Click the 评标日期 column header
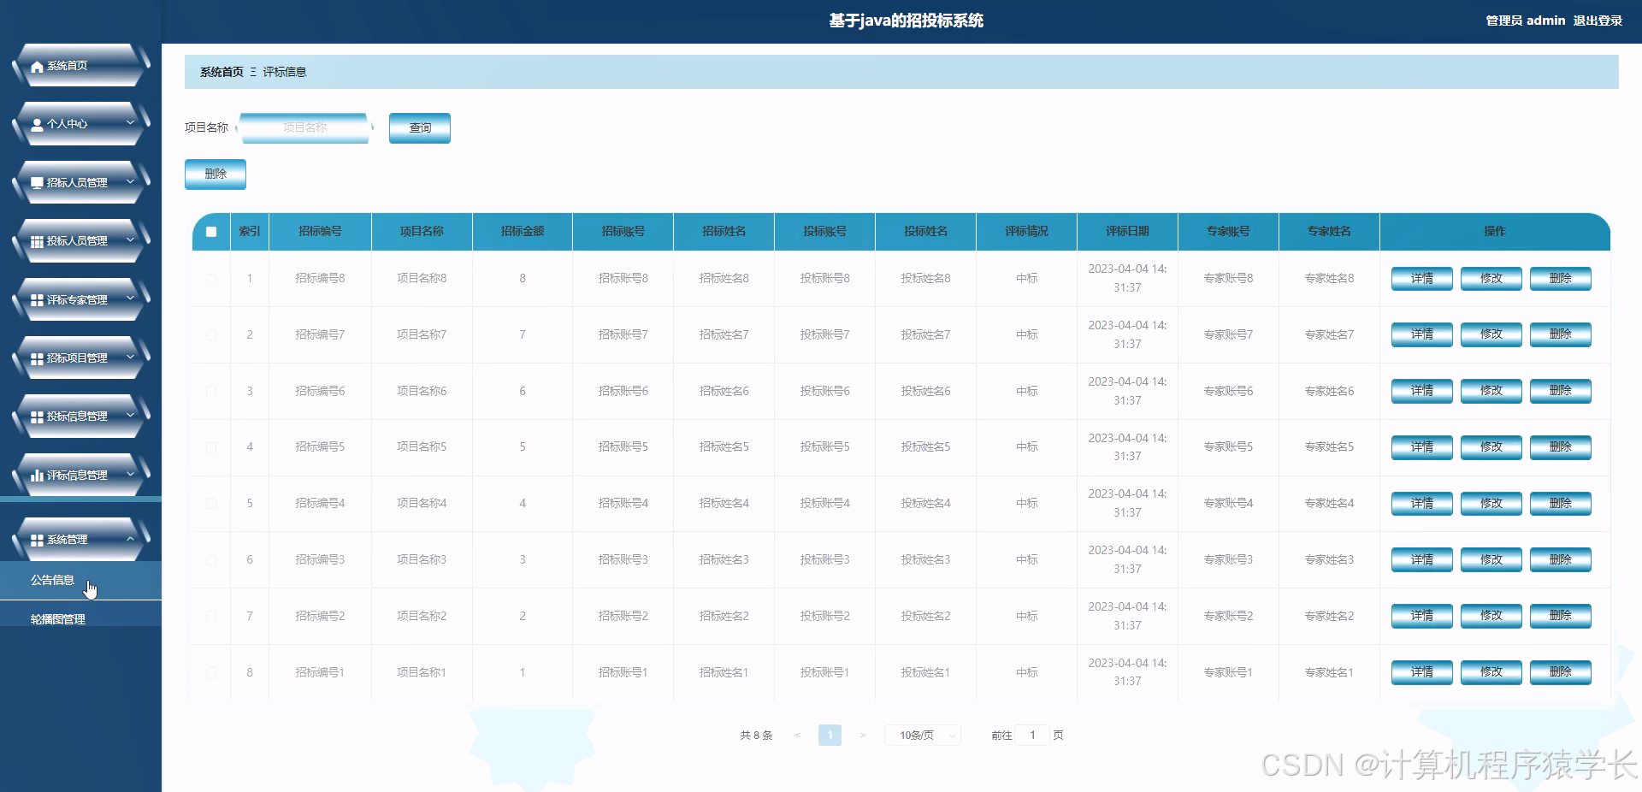The image size is (1642, 792). (x=1127, y=232)
